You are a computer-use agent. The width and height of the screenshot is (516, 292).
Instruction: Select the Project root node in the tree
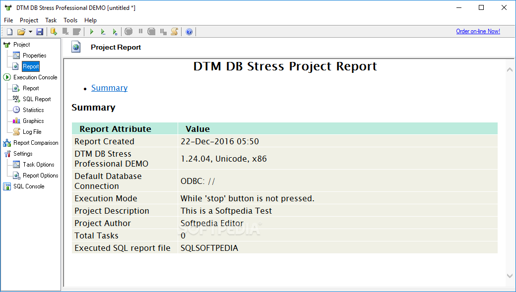(22, 45)
